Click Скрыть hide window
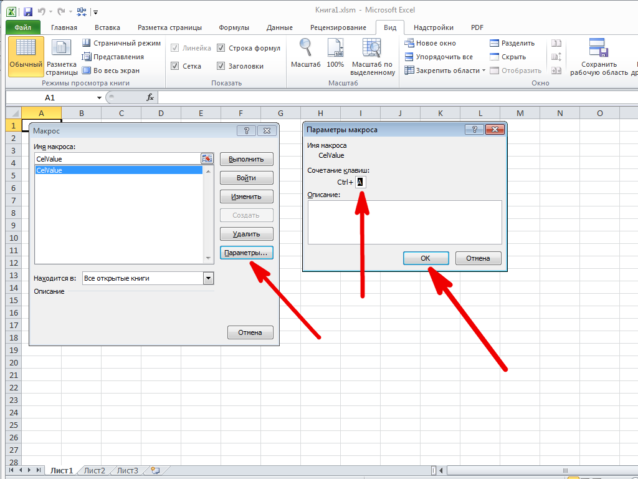The height and width of the screenshot is (479, 638). tap(508, 57)
